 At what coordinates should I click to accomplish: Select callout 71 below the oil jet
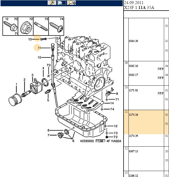(117, 99)
